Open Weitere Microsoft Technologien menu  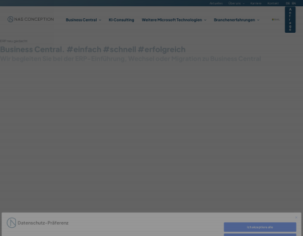(x=172, y=20)
